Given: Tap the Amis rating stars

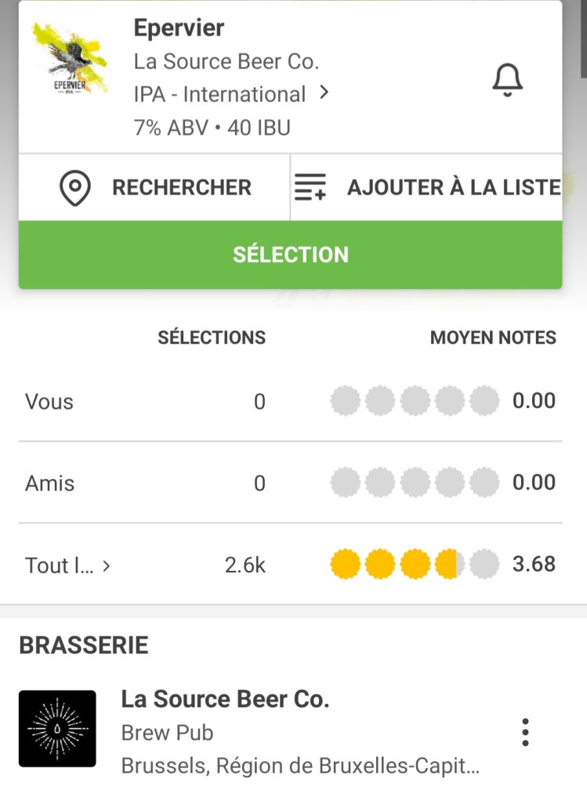Looking at the screenshot, I should tap(415, 482).
